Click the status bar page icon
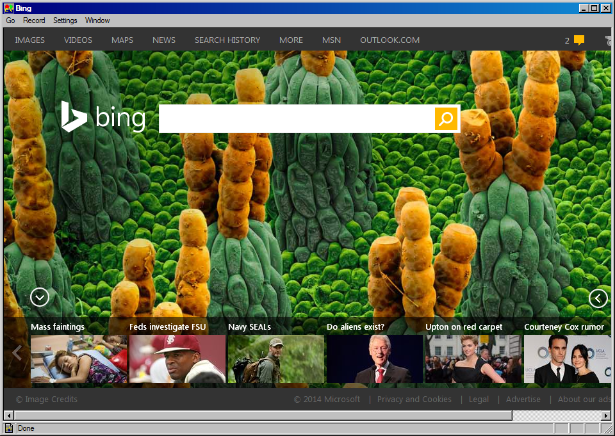The height and width of the screenshot is (436, 615). coord(9,428)
